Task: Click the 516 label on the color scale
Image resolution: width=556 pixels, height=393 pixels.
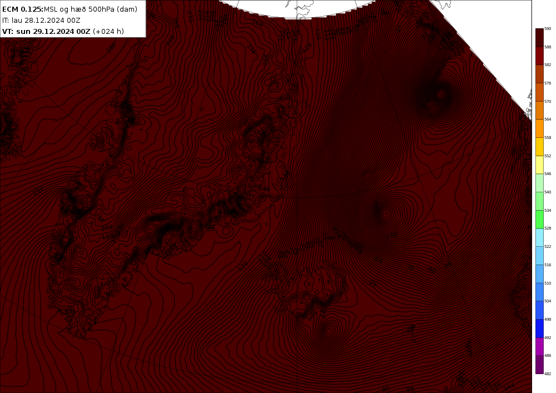Action: click(x=548, y=265)
